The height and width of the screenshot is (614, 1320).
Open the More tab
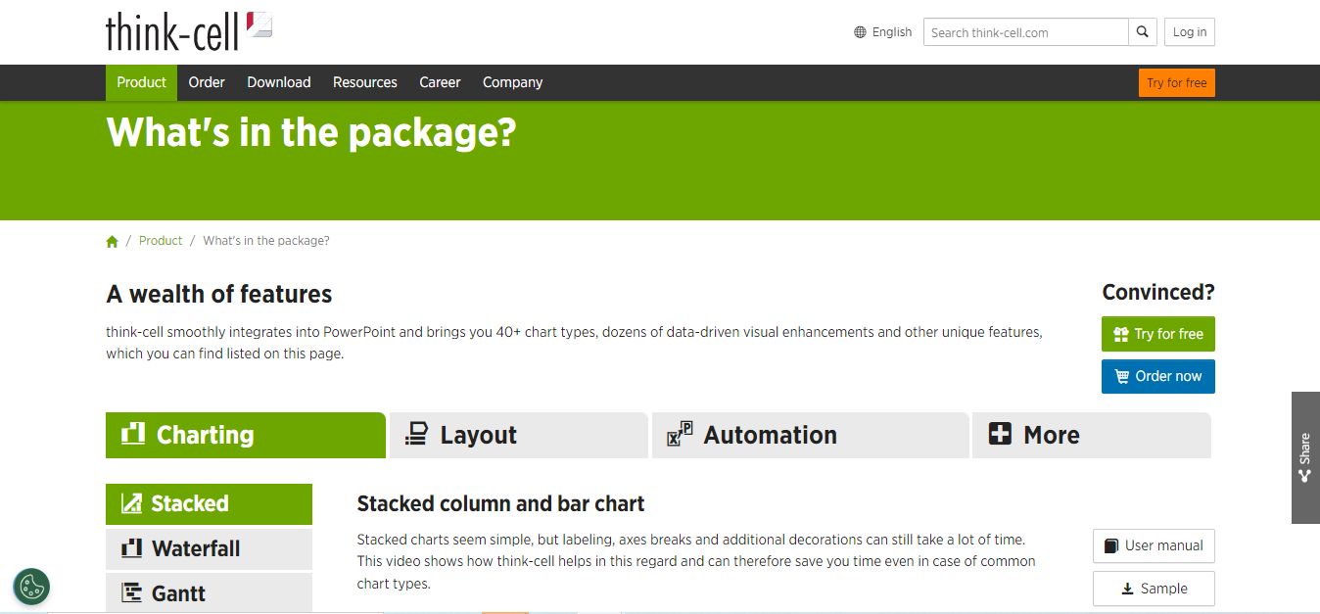(x=1091, y=435)
